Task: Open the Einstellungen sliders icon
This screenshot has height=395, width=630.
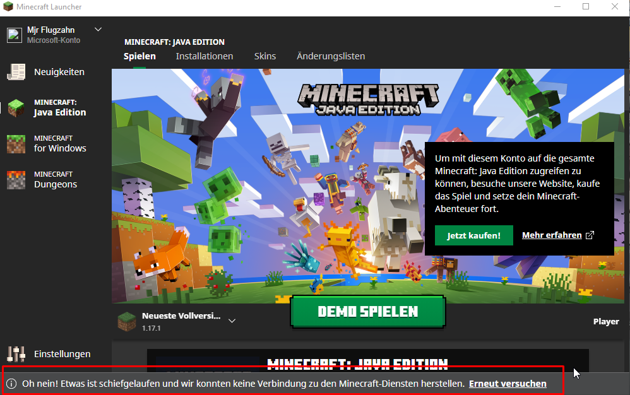Action: [16, 354]
